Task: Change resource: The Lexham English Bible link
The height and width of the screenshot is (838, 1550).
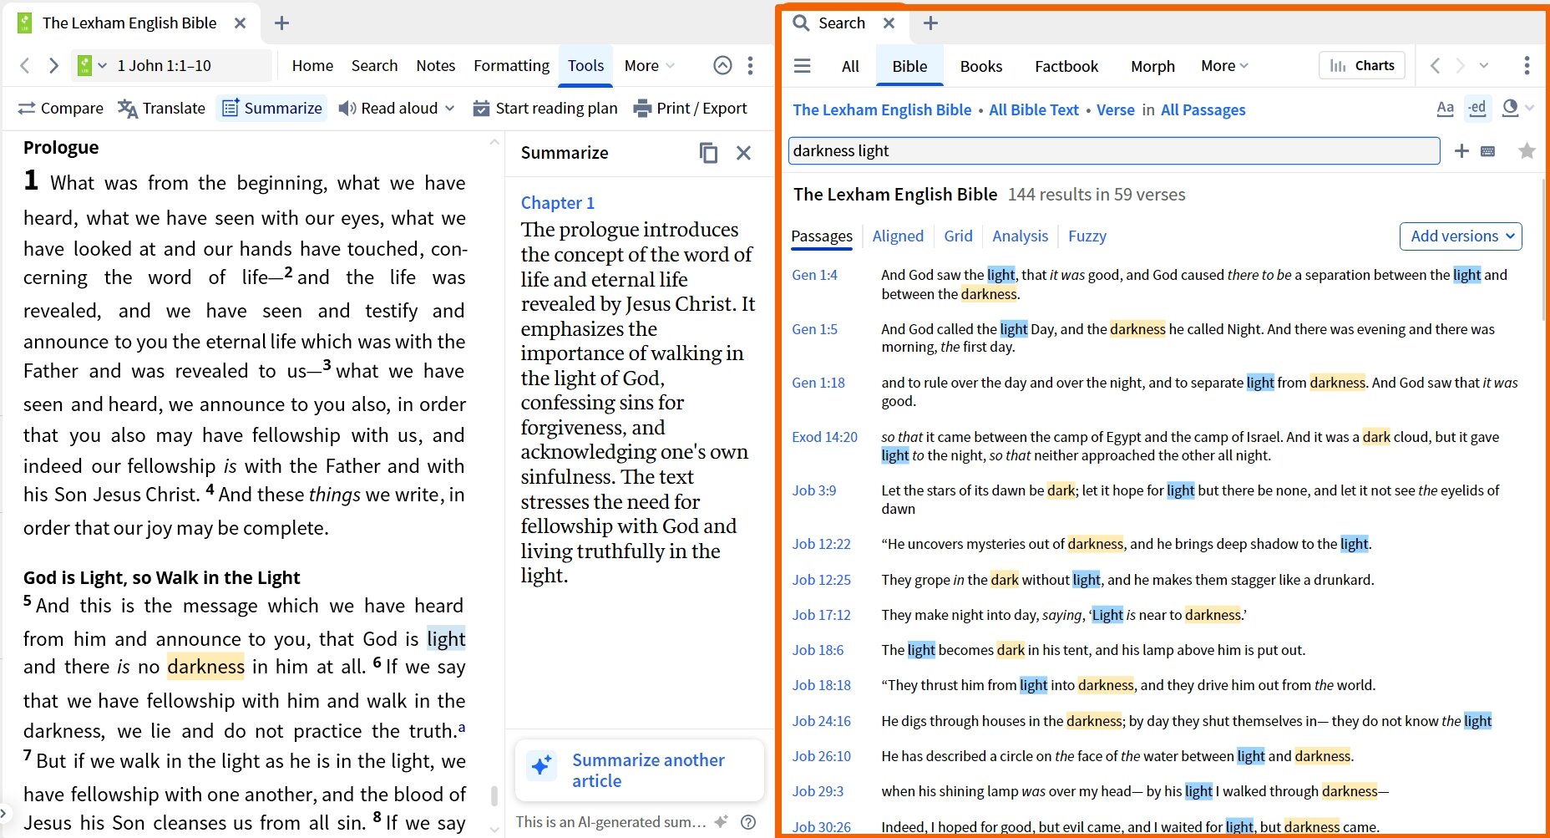Action: coord(882,109)
